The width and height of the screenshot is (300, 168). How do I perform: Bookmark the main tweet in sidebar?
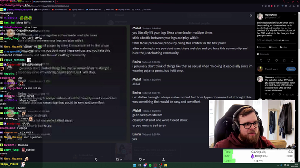coord(285,60)
